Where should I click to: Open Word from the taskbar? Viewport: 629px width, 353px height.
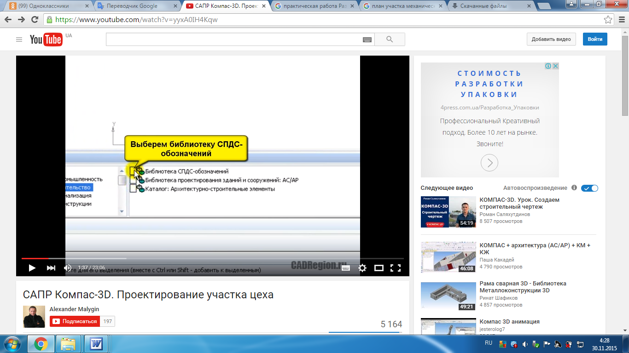97,344
